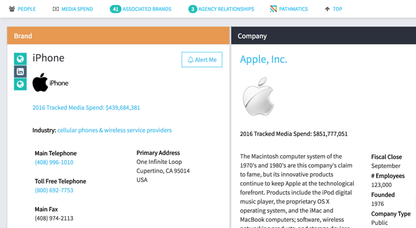Open iPhone 2016 Tracked Media Spend link

point(86,107)
